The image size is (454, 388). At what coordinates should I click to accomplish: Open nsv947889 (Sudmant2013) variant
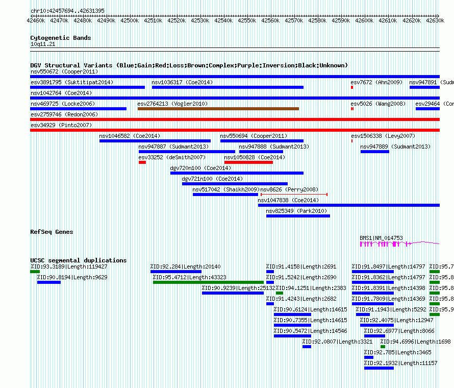374,152
